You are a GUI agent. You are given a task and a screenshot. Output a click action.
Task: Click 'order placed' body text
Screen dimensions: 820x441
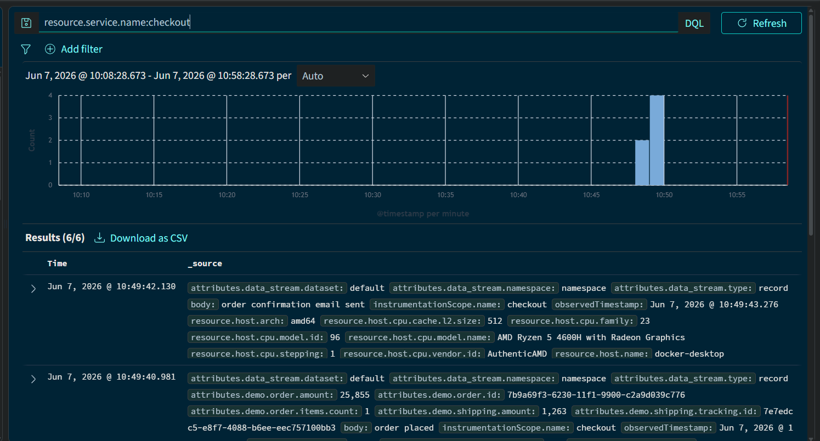tap(404, 427)
